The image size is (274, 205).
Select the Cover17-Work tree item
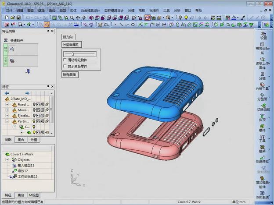[22, 154]
